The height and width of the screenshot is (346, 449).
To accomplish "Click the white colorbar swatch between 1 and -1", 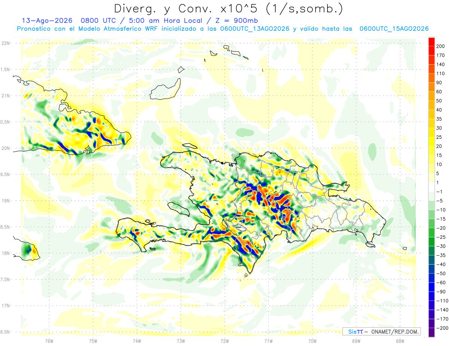I will pyautogui.click(x=431, y=187).
